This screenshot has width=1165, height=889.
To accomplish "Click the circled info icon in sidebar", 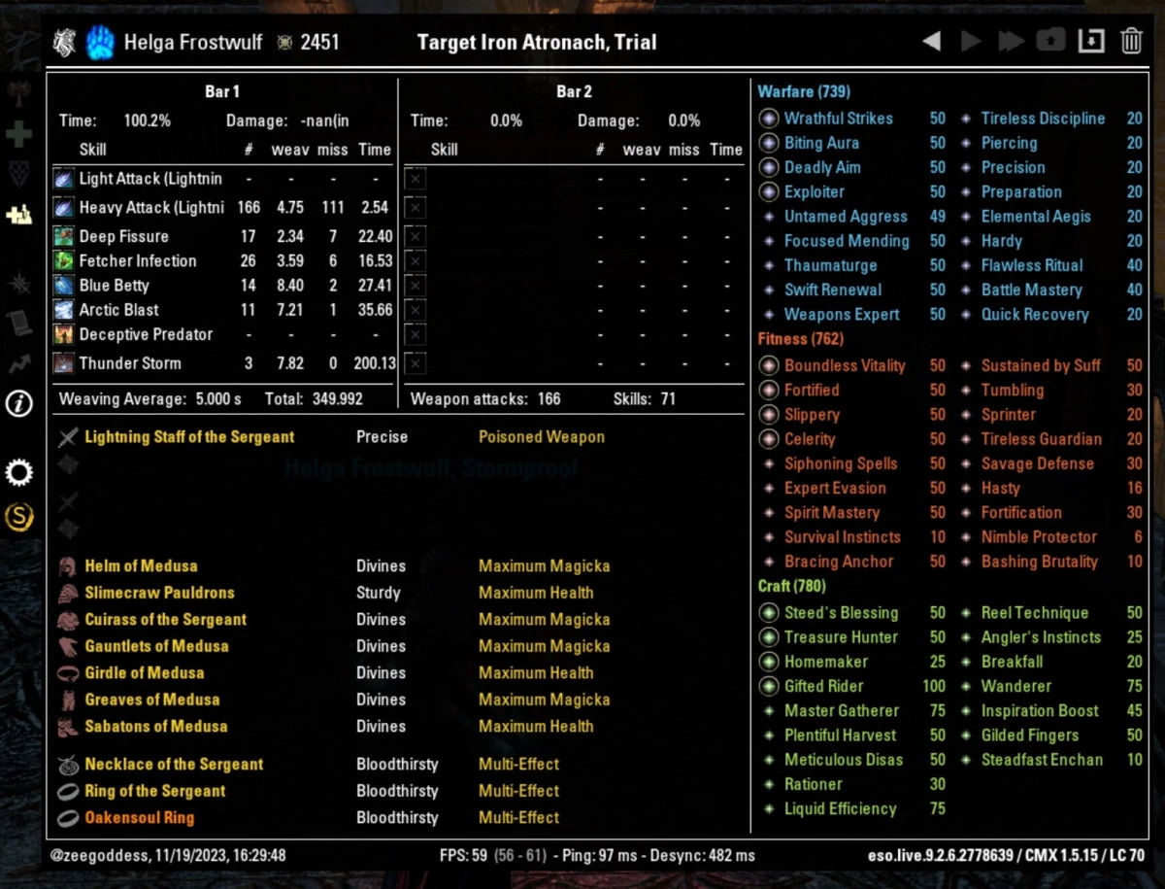I will pos(19,403).
